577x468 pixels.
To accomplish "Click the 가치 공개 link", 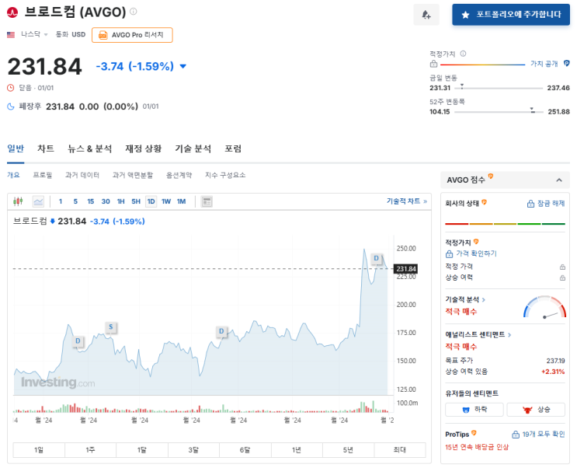I will (x=544, y=64).
